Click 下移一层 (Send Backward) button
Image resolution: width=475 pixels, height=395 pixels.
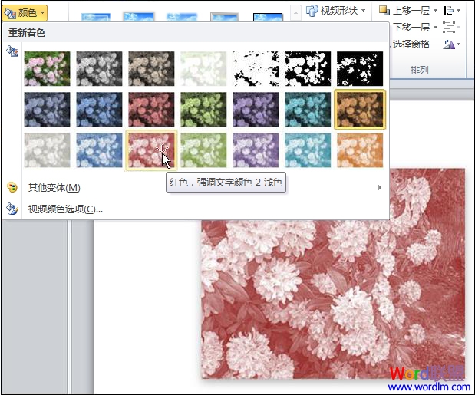pyautogui.click(x=410, y=27)
